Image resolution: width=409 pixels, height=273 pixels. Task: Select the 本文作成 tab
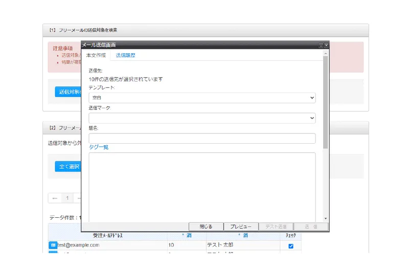click(96, 55)
